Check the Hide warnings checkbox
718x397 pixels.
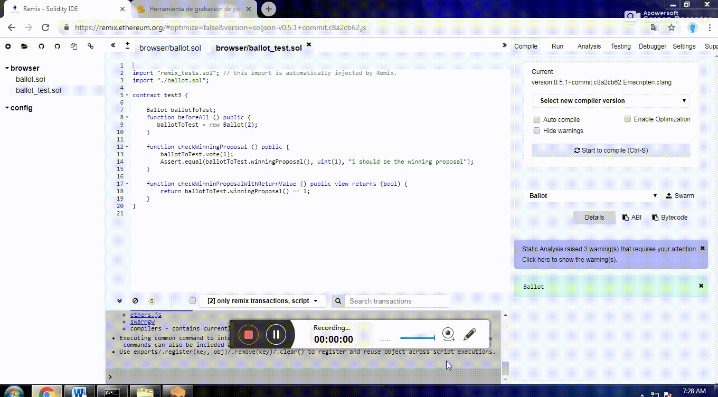(x=537, y=130)
